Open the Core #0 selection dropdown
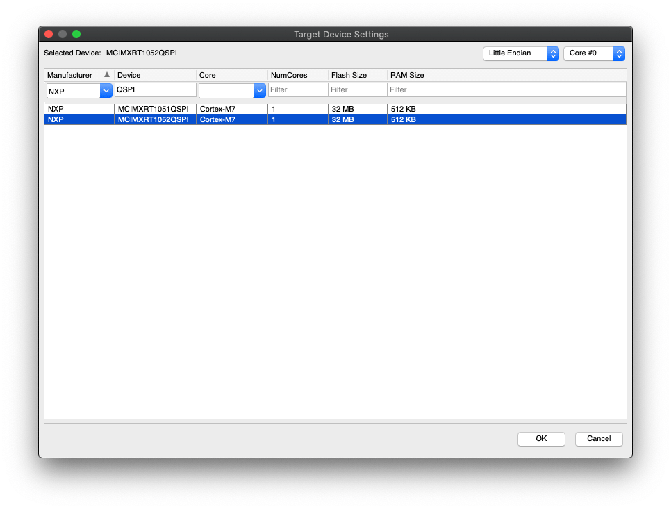 [594, 53]
